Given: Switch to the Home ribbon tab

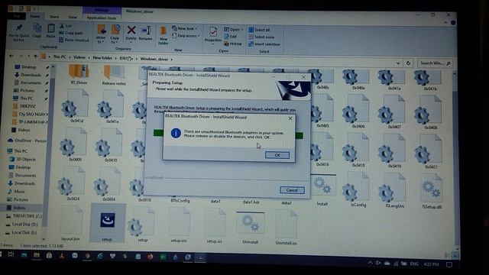Looking at the screenshot, I should point(35,17).
